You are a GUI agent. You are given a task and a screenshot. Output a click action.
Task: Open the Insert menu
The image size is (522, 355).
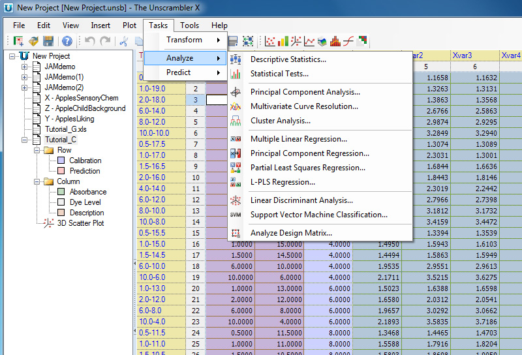point(100,25)
